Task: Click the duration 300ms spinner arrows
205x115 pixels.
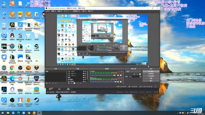Action: [x=140, y=76]
